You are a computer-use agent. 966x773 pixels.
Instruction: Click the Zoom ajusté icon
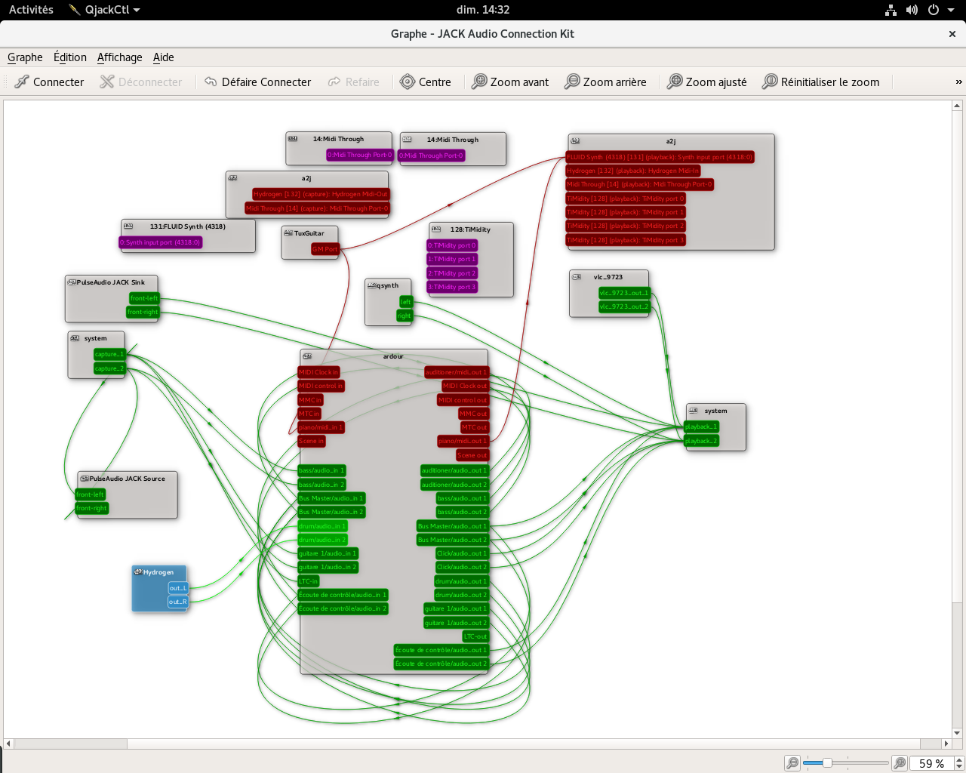pos(675,82)
